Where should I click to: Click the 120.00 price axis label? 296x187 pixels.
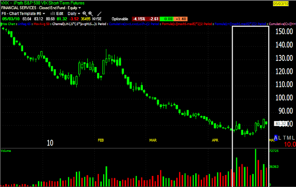pos(284,71)
